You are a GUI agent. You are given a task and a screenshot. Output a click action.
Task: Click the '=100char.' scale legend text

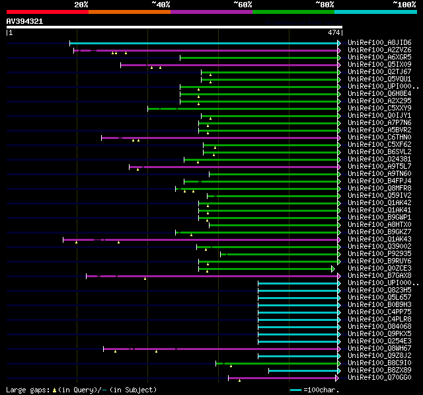pos(321,390)
